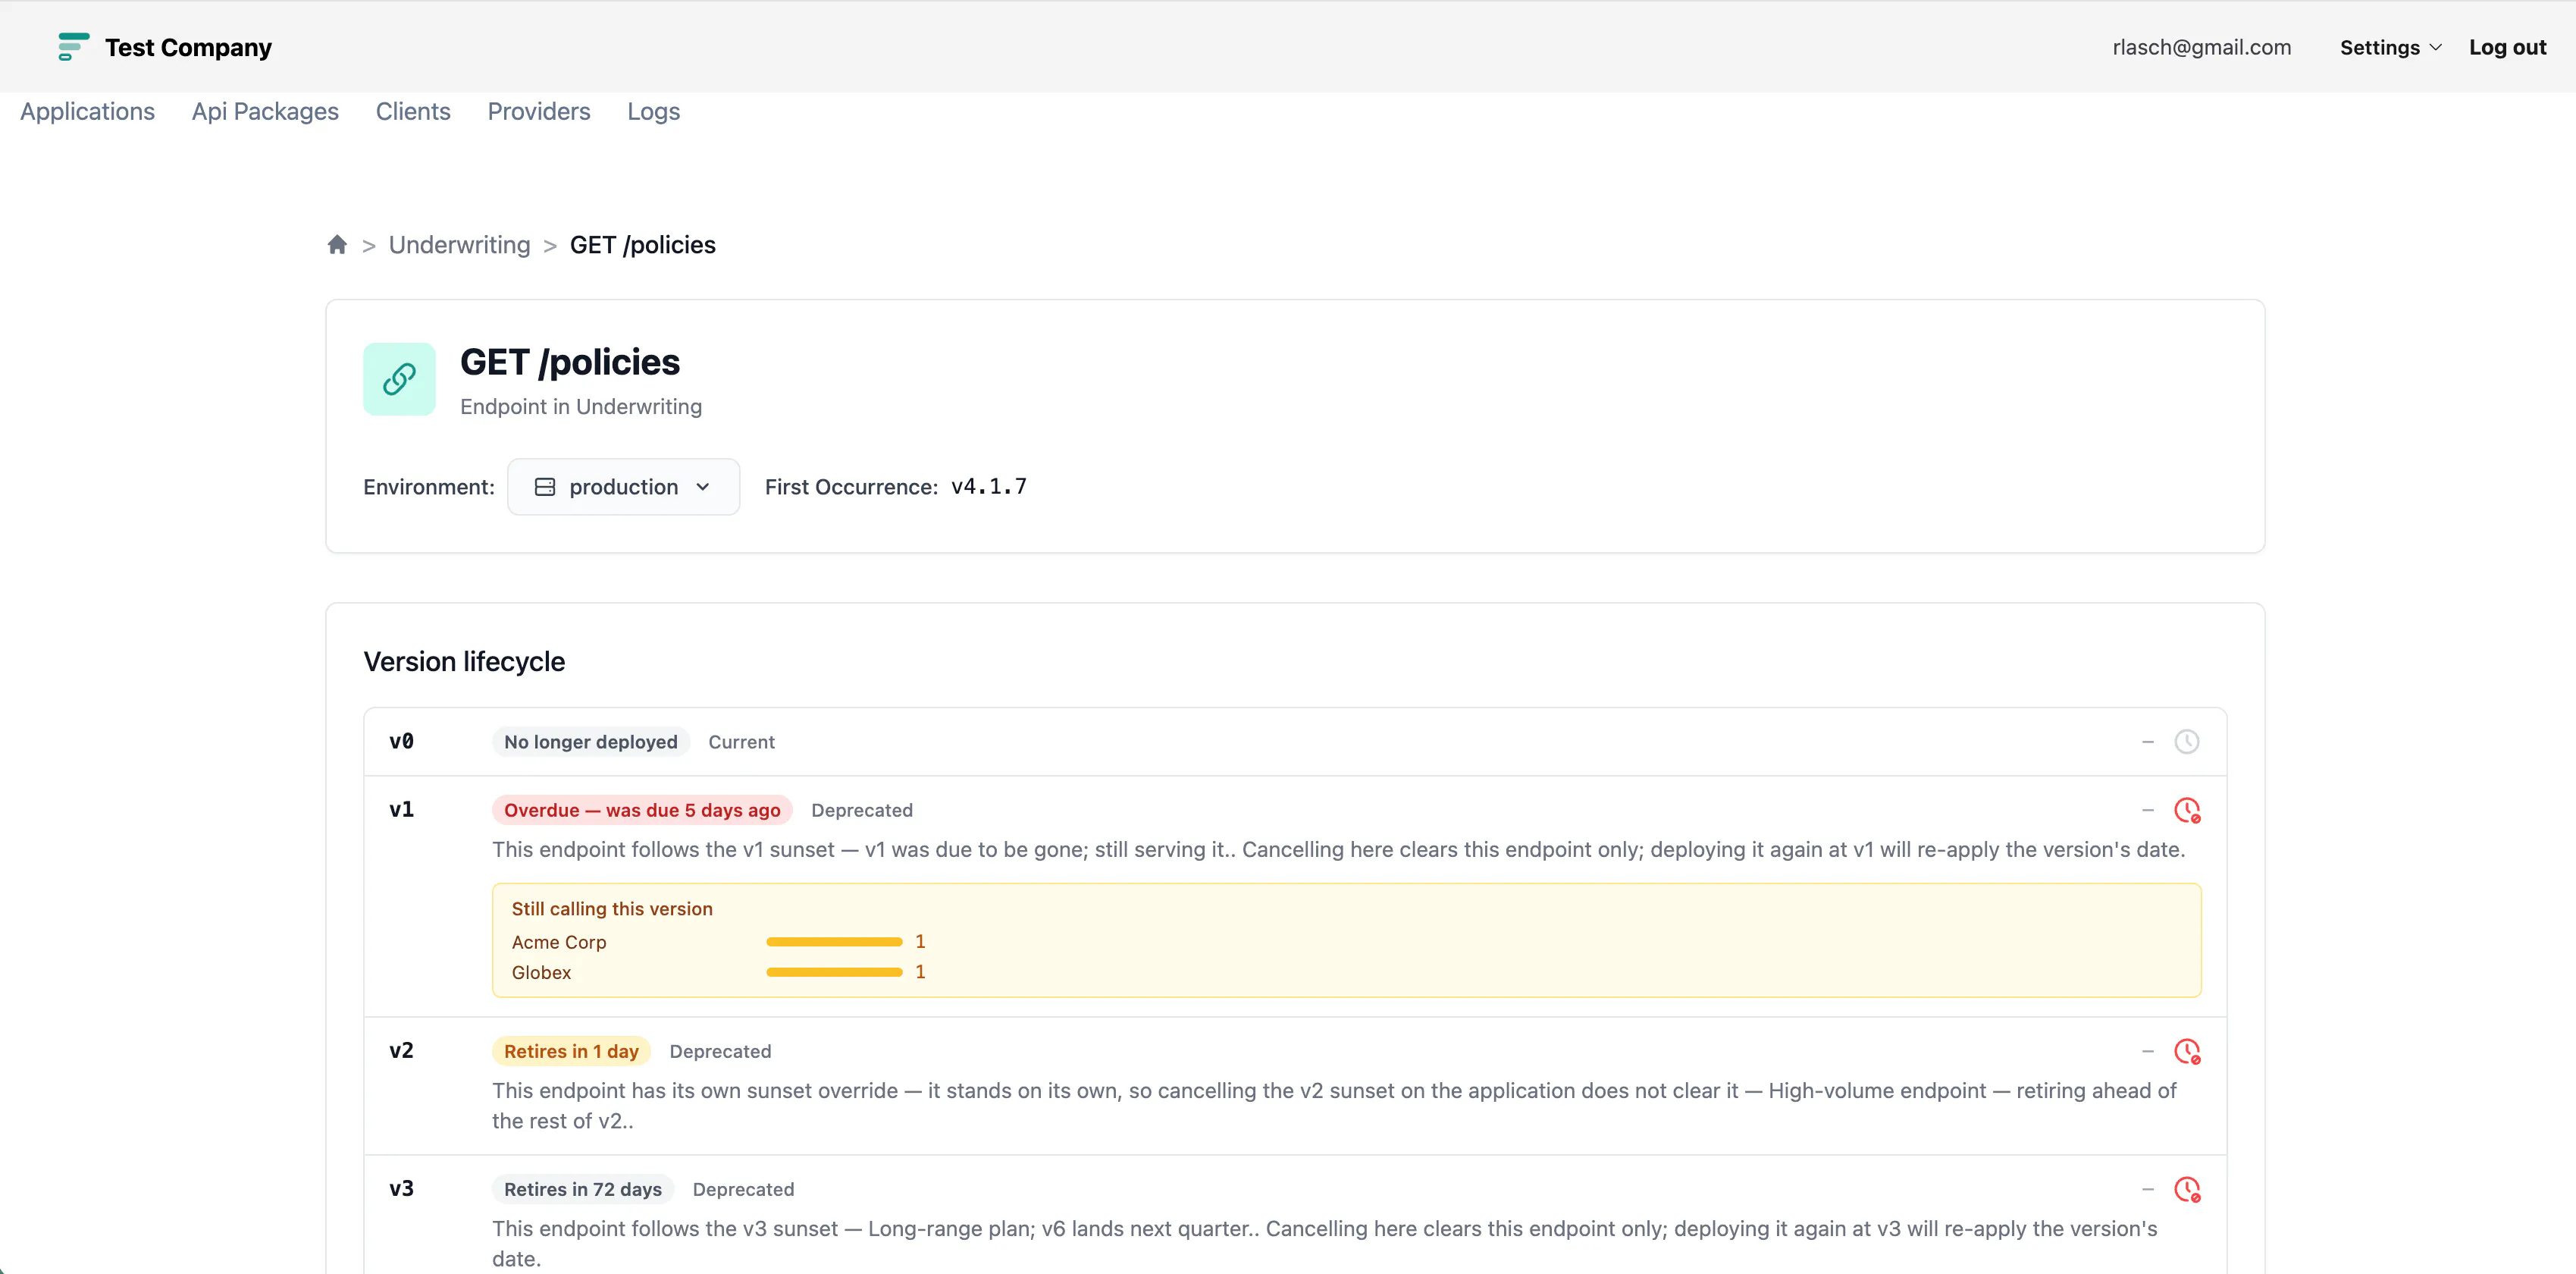
Task: Click the red sunset clock icon for v3
Action: point(2187,1189)
